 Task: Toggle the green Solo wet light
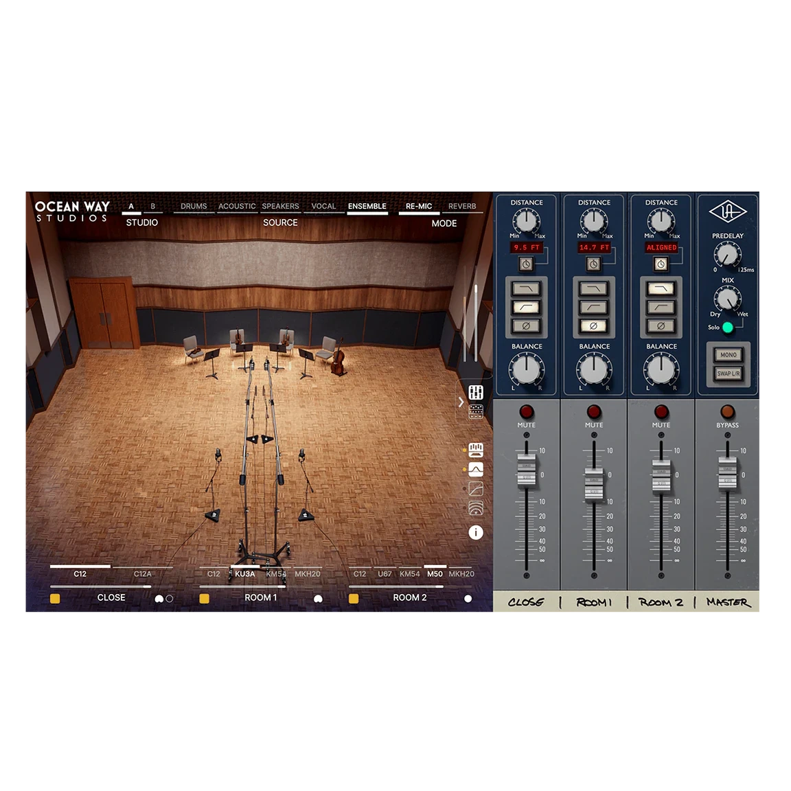tap(727, 328)
